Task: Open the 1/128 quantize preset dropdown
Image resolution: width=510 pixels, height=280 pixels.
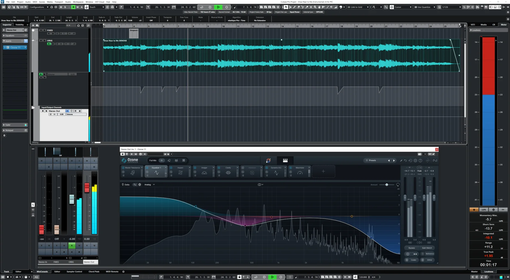Action: pyautogui.click(x=451, y=7)
